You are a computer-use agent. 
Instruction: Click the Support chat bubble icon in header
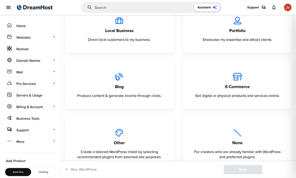pos(263,7)
